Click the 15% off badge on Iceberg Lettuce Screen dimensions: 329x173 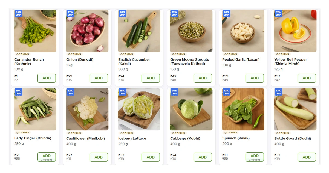click(x=122, y=92)
